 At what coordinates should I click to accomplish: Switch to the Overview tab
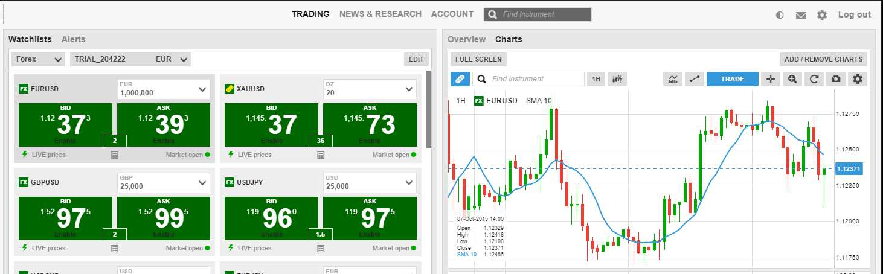click(x=466, y=39)
